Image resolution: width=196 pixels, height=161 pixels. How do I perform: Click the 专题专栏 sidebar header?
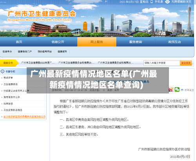[x=10, y=71]
